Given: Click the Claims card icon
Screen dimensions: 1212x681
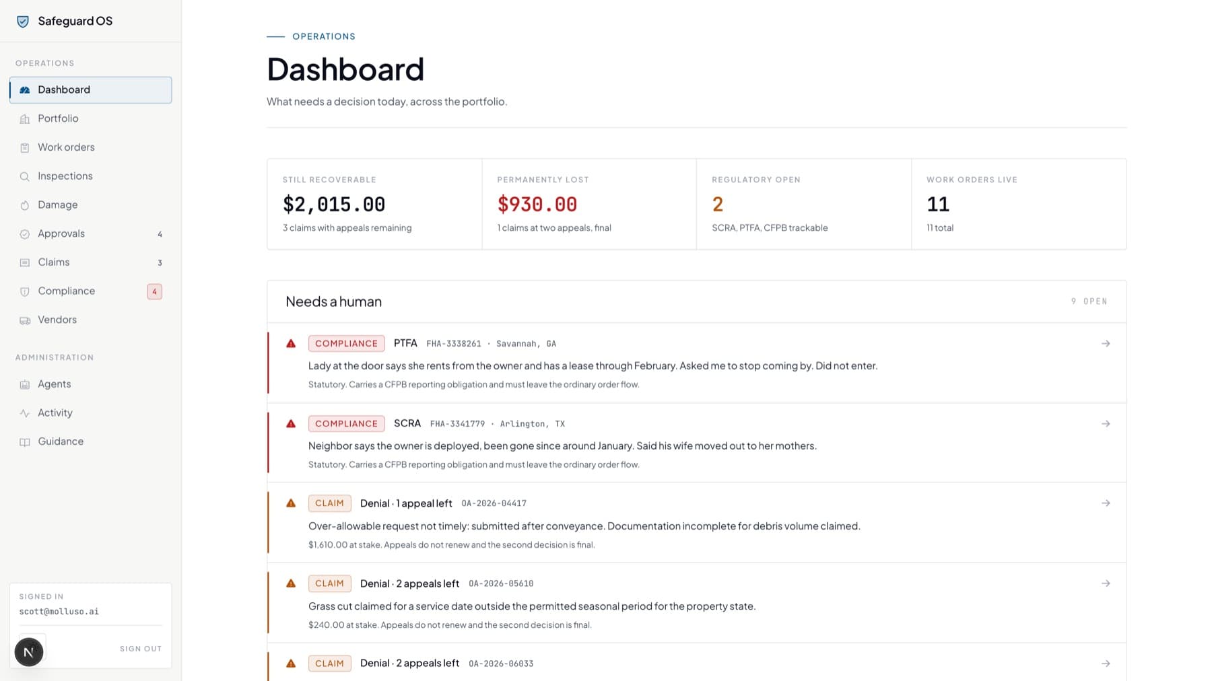Looking at the screenshot, I should point(25,262).
